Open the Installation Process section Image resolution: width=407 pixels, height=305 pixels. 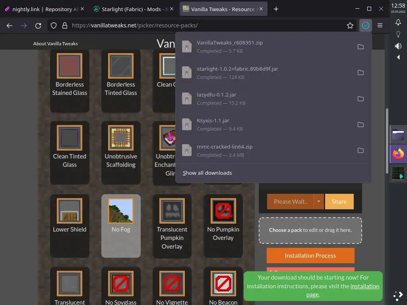click(310, 255)
